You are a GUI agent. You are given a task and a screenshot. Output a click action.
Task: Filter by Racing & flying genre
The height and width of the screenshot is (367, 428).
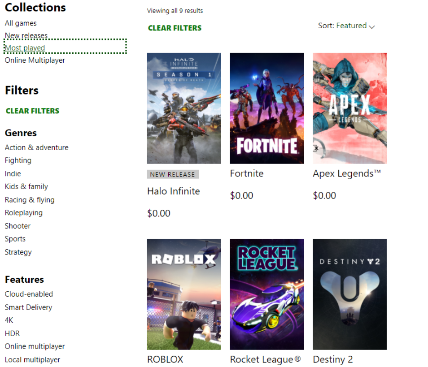tap(30, 200)
